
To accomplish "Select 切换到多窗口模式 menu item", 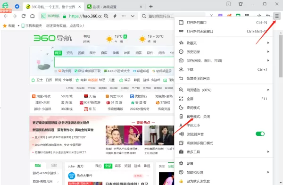I will (224, 143).
